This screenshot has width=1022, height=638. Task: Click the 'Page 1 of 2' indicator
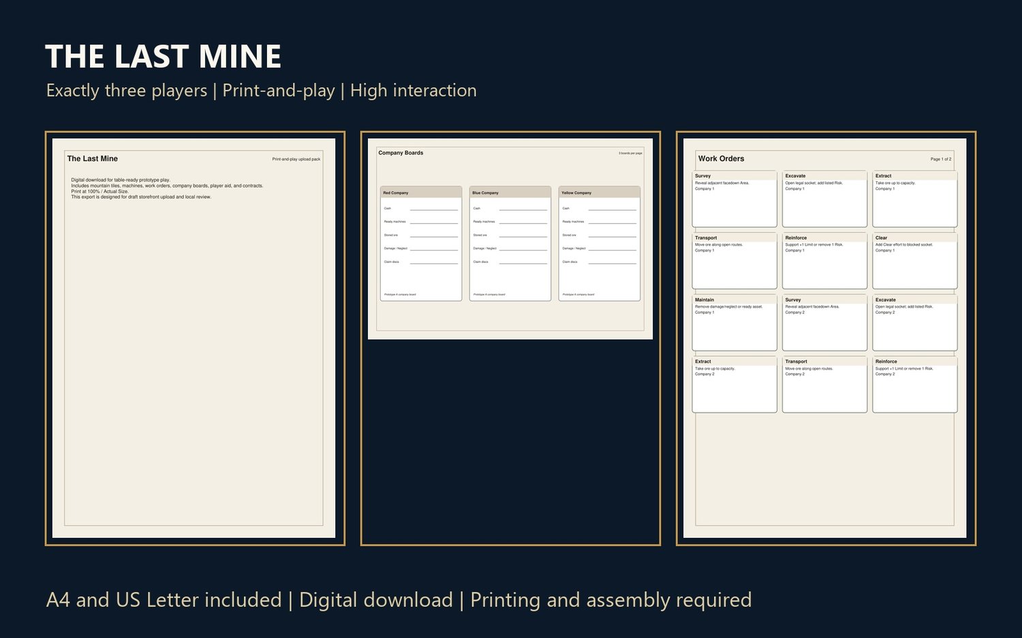[x=941, y=159]
